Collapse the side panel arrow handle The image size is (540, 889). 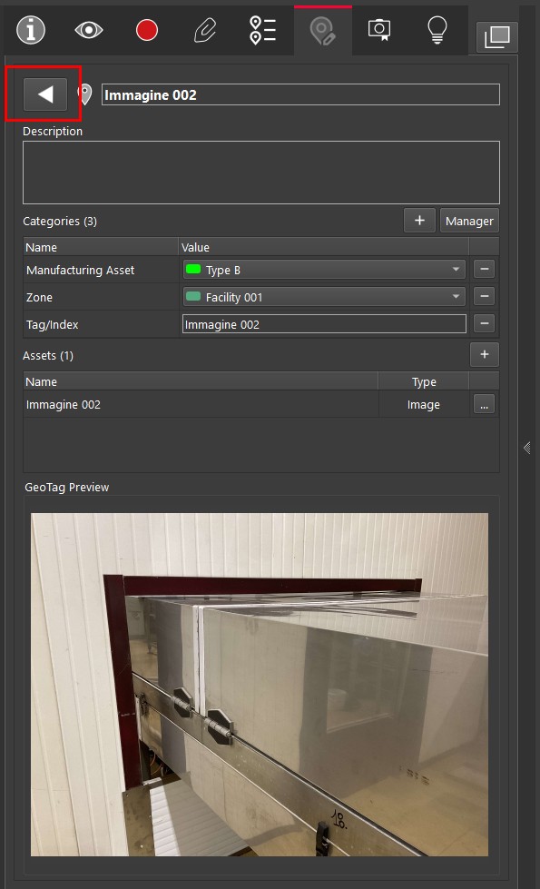point(527,448)
